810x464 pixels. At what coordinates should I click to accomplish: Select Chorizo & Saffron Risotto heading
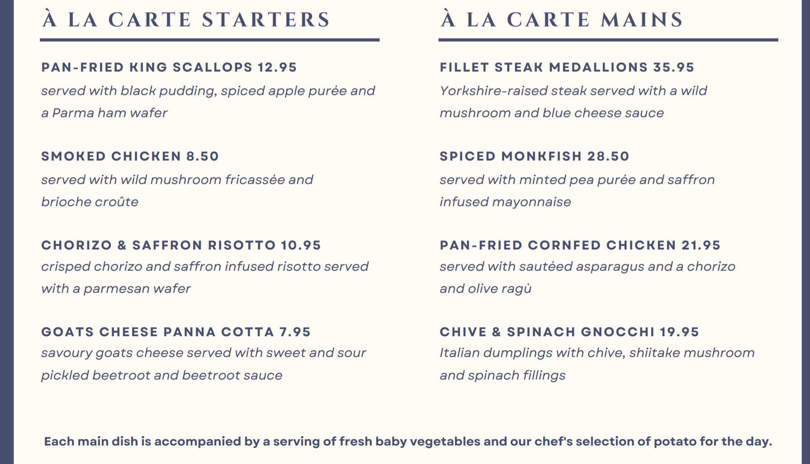[181, 245]
